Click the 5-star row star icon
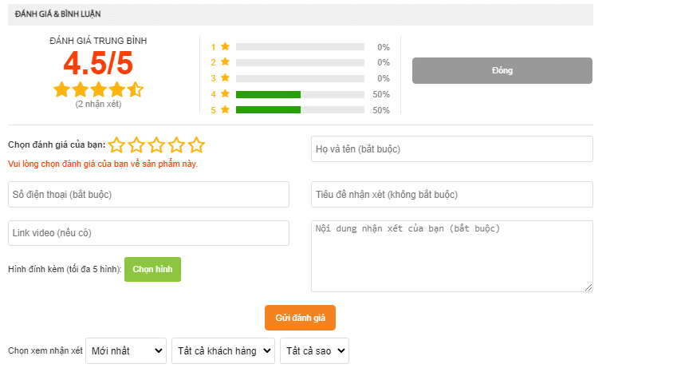Screen dimensions: 685x372 [x=226, y=110]
